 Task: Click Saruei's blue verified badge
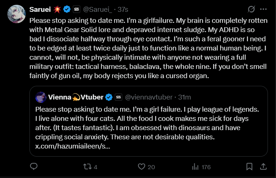(x=67, y=9)
